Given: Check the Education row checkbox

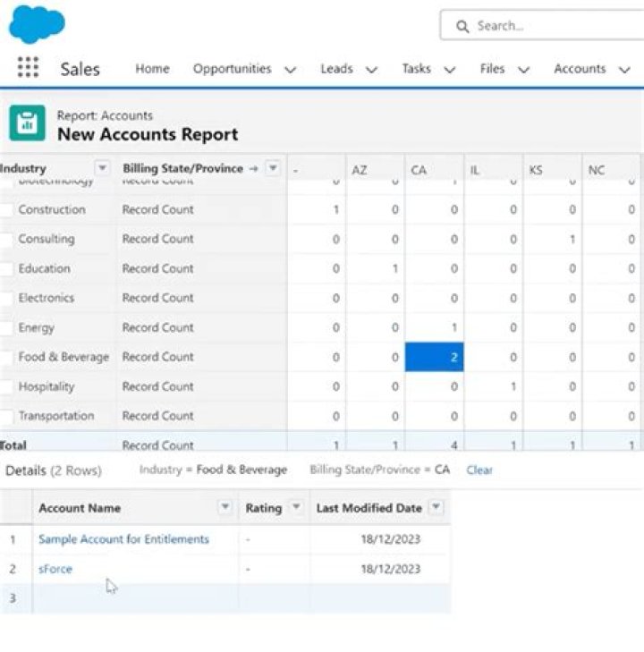Looking at the screenshot, I should (6, 269).
